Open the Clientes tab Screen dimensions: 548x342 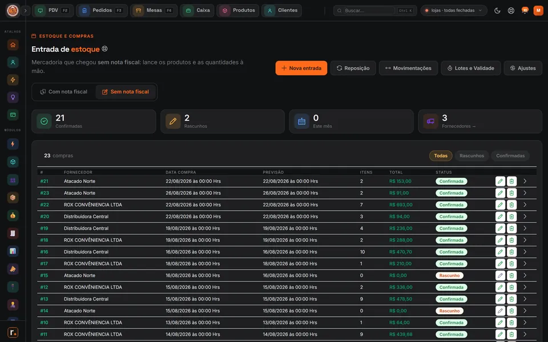click(281, 10)
